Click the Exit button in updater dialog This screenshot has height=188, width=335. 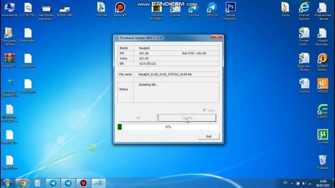(x=209, y=136)
